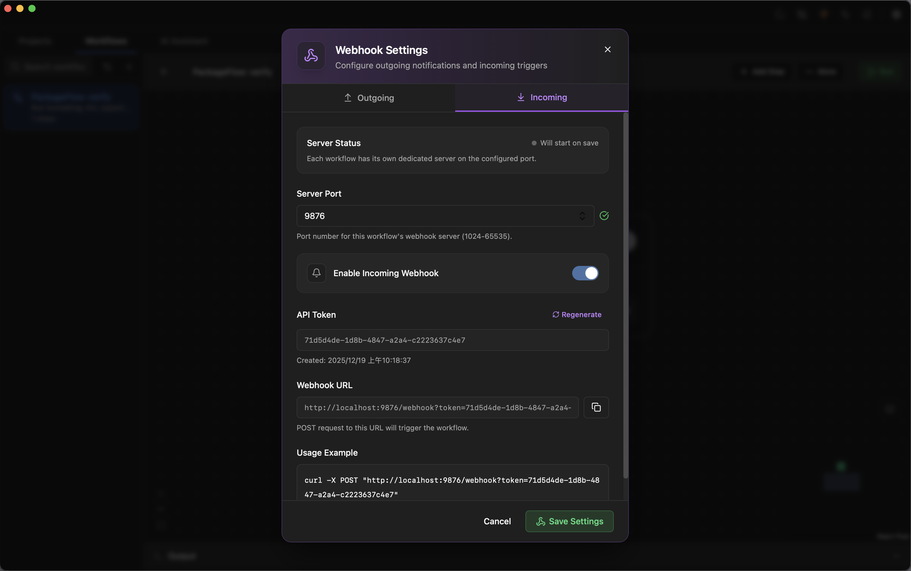Click the refresh icon next to Regenerate
This screenshot has height=571, width=911.
(556, 315)
